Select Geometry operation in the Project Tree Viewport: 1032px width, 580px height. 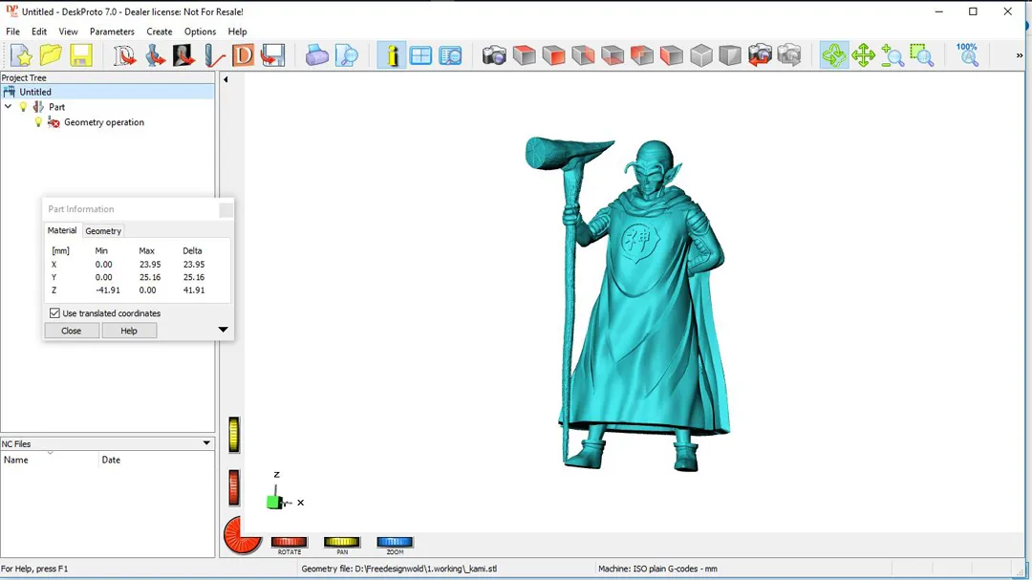pyautogui.click(x=104, y=121)
